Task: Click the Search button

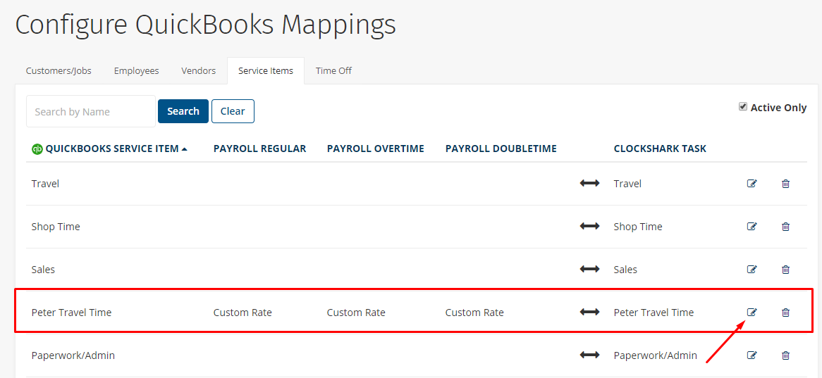Action: tap(183, 111)
